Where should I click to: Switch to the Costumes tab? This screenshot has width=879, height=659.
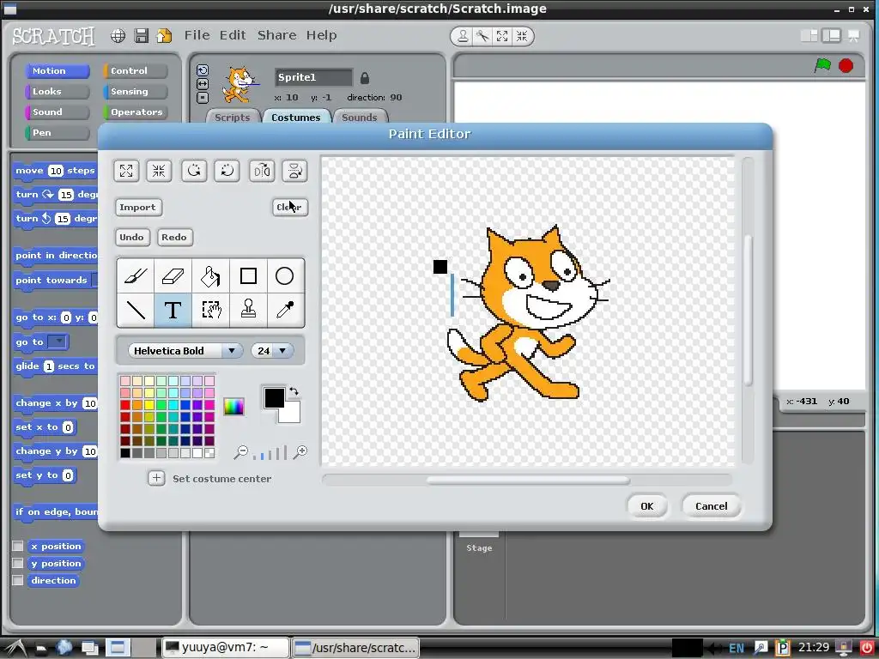[x=296, y=117]
